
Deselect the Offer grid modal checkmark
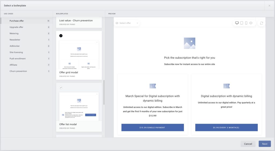coord(61,36)
